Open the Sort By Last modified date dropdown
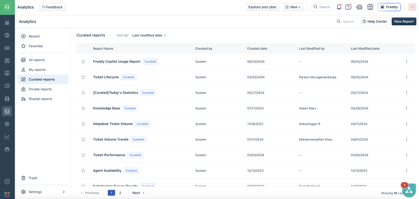 [149, 35]
